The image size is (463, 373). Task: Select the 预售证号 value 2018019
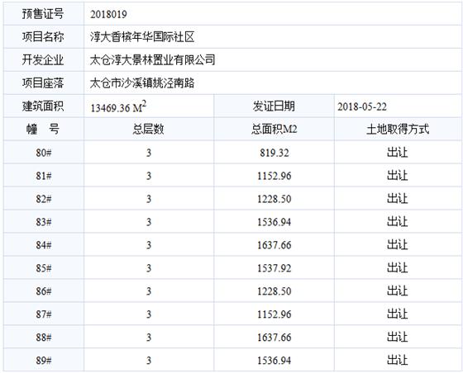[x=108, y=14]
